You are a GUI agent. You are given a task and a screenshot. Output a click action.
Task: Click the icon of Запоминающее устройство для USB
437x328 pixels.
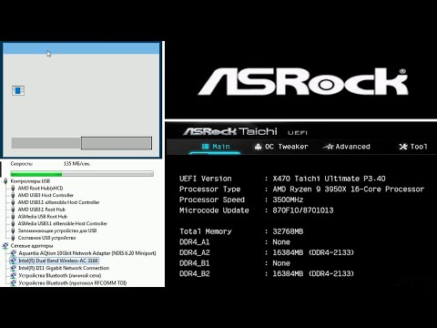(13, 231)
